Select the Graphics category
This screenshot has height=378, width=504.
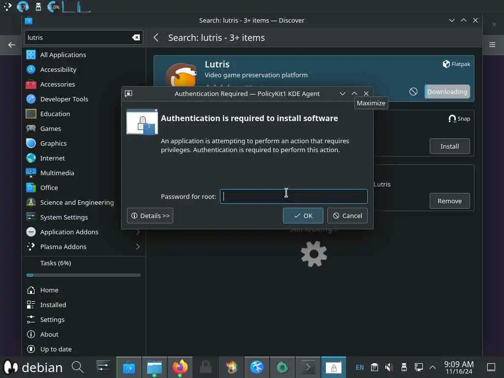84,143
